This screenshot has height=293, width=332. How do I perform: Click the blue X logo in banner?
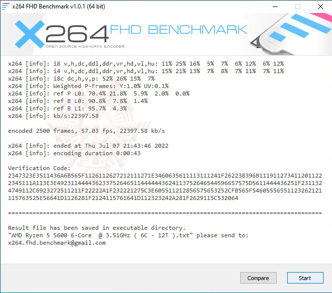(x=29, y=34)
